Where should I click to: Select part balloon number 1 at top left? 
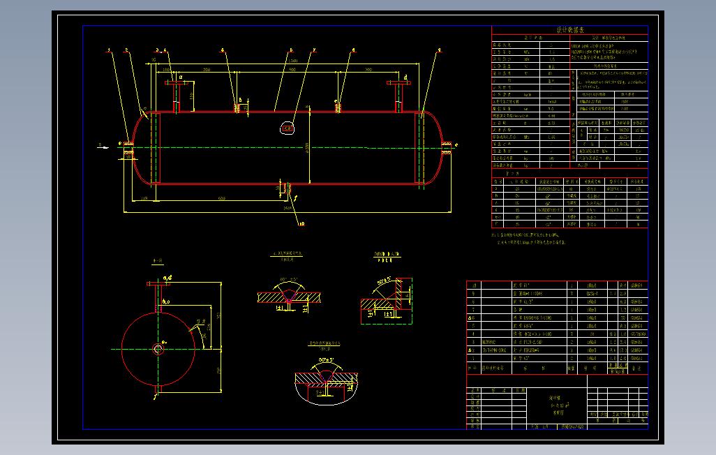(109, 50)
